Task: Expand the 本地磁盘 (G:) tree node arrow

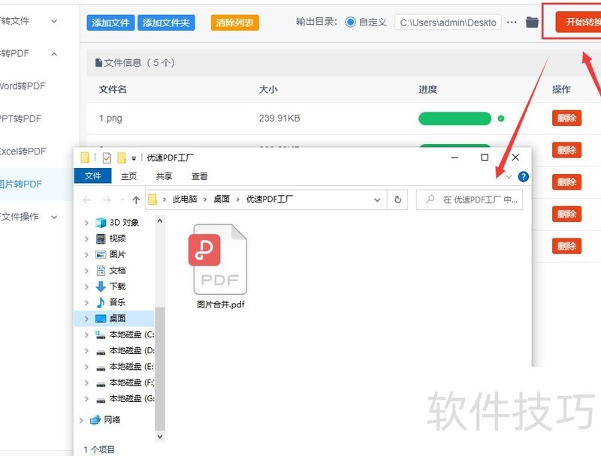Action: [x=86, y=399]
